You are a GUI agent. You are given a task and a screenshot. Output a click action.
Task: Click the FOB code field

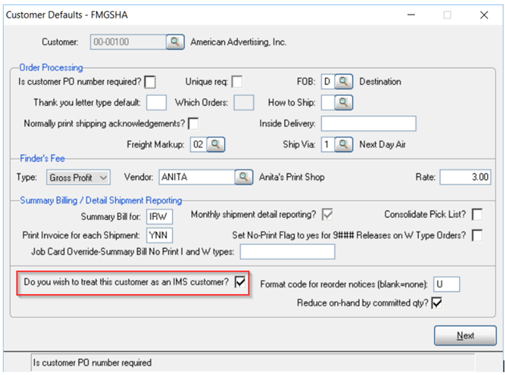328,82
